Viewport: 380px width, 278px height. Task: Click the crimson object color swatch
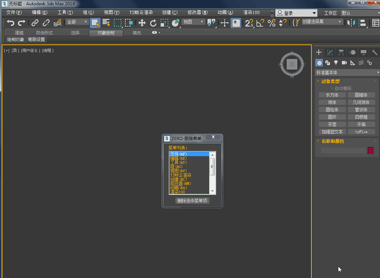(371, 151)
